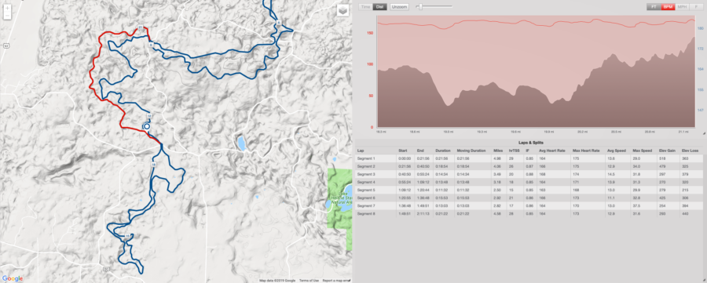707x283 pixels.
Task: Sort table by Start column header
Action: (x=402, y=151)
